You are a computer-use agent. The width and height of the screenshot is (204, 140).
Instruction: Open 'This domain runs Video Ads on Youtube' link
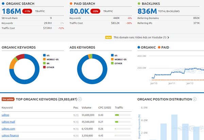(140, 37)
